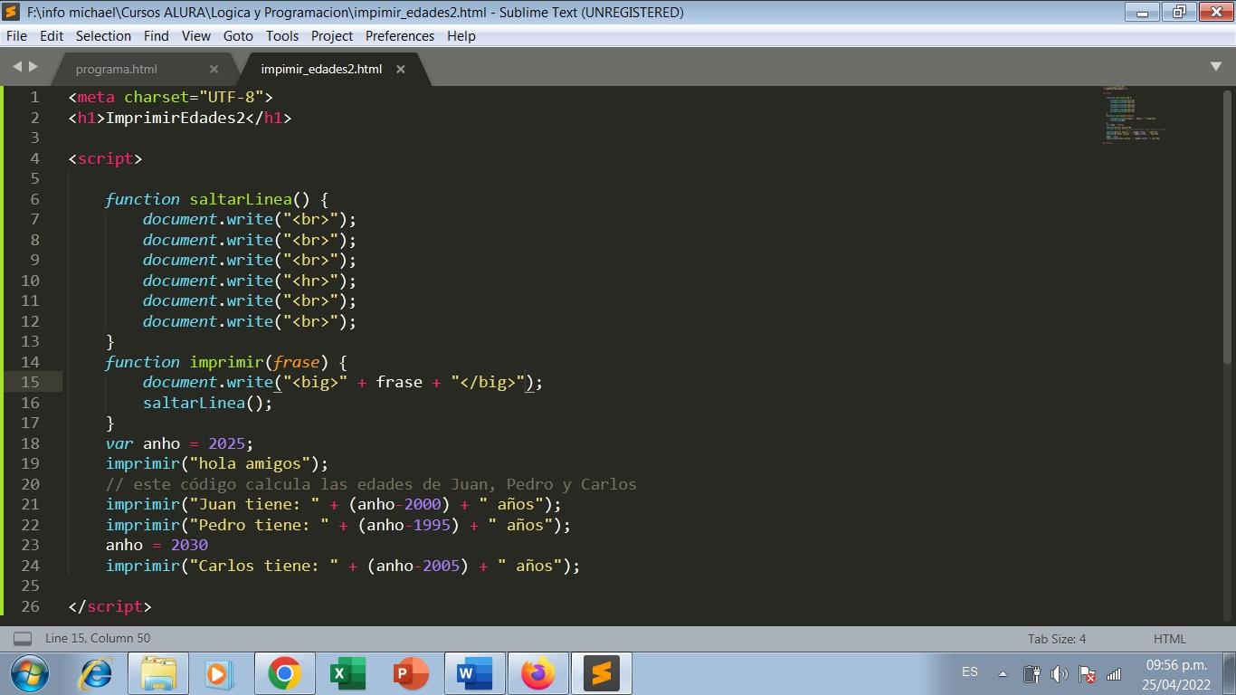
Task: Open the Tools menu
Action: 282,36
